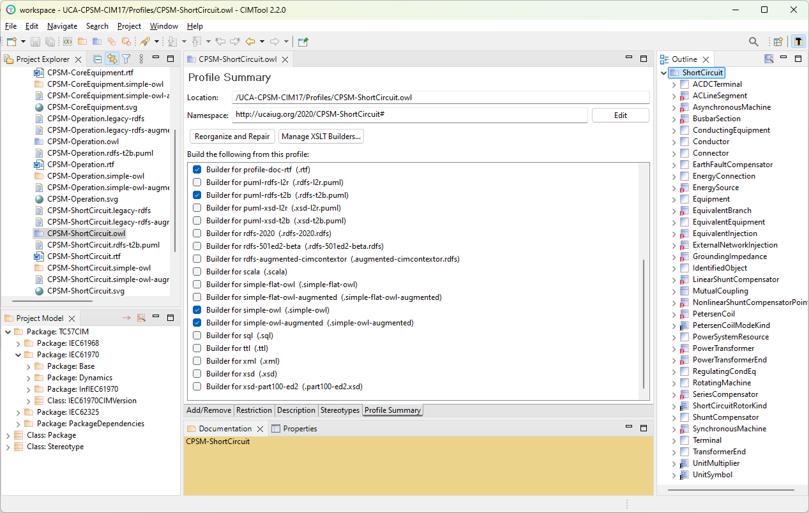Open the Navigate menu
Viewport: 809px width, 513px height.
[62, 26]
